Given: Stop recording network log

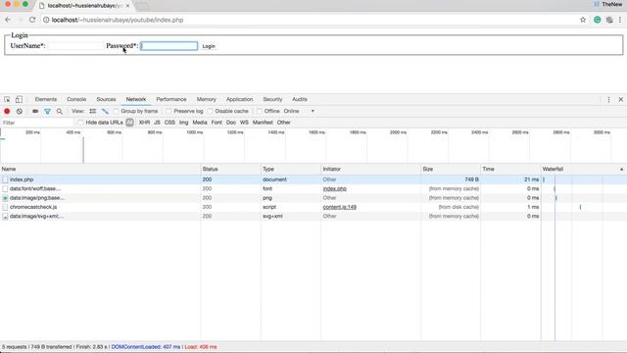Looking at the screenshot, I should tap(7, 111).
